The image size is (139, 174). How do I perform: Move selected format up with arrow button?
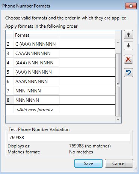[x=128, y=34]
